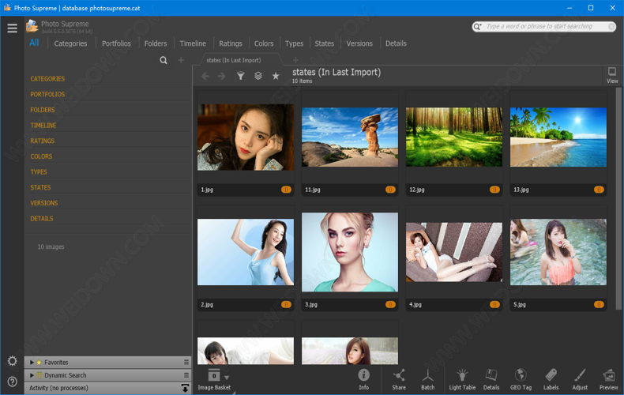This screenshot has width=624, height=395.
Task: Open Favorites panel options menu
Action: (x=186, y=363)
